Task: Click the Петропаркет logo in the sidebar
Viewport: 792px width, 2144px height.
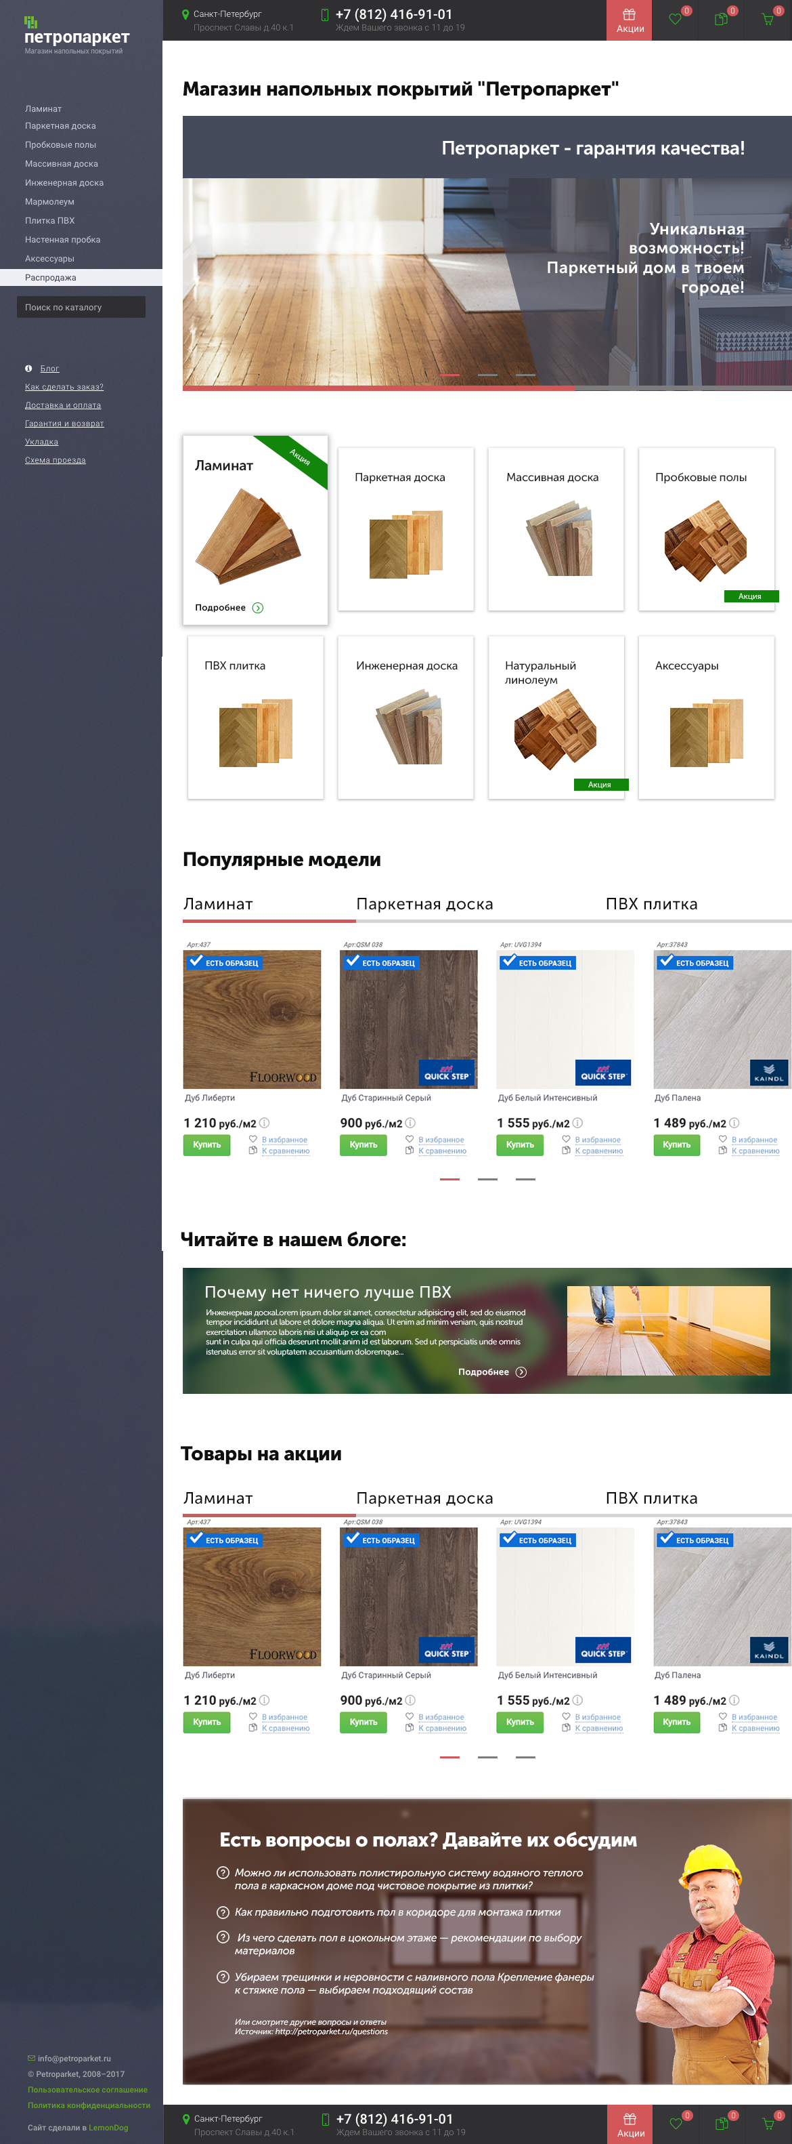Action: pyautogui.click(x=76, y=35)
